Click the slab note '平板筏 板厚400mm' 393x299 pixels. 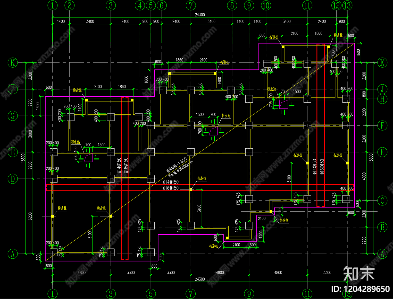[181, 169]
